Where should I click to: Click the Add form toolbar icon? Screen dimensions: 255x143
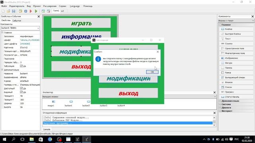(x=43, y=11)
